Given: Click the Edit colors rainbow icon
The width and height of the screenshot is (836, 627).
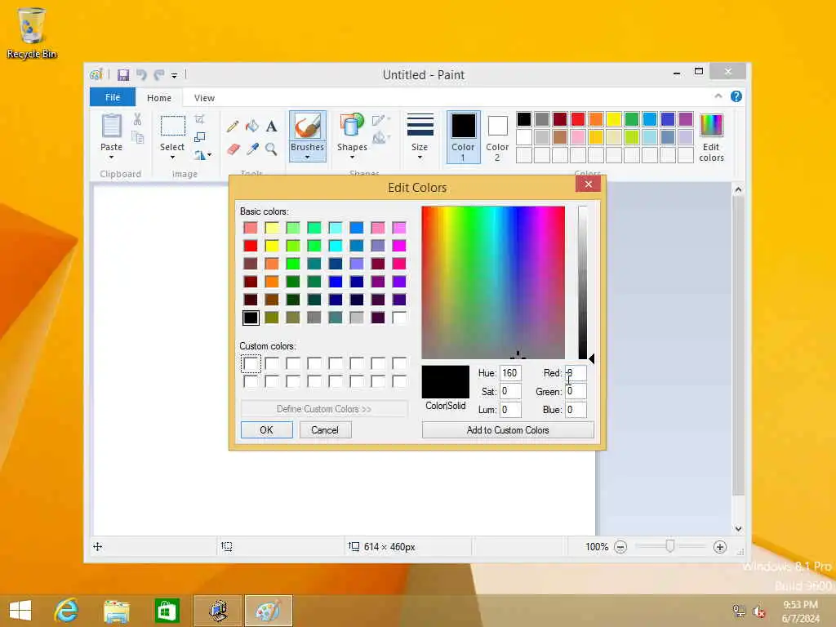Looking at the screenshot, I should click(x=711, y=126).
